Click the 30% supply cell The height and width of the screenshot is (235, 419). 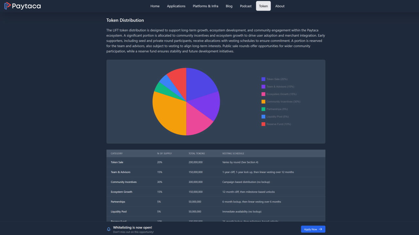tap(159, 182)
